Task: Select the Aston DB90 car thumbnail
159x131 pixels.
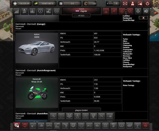Action: pyautogui.click(x=37, y=48)
